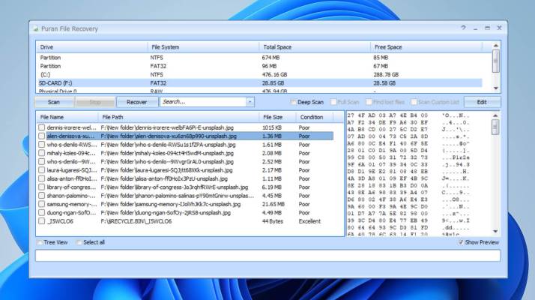Sort by File System column header
535x300 pixels.
[x=203, y=47]
